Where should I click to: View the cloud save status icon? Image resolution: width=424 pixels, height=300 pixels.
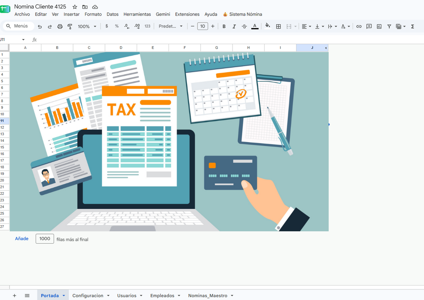[95, 7]
